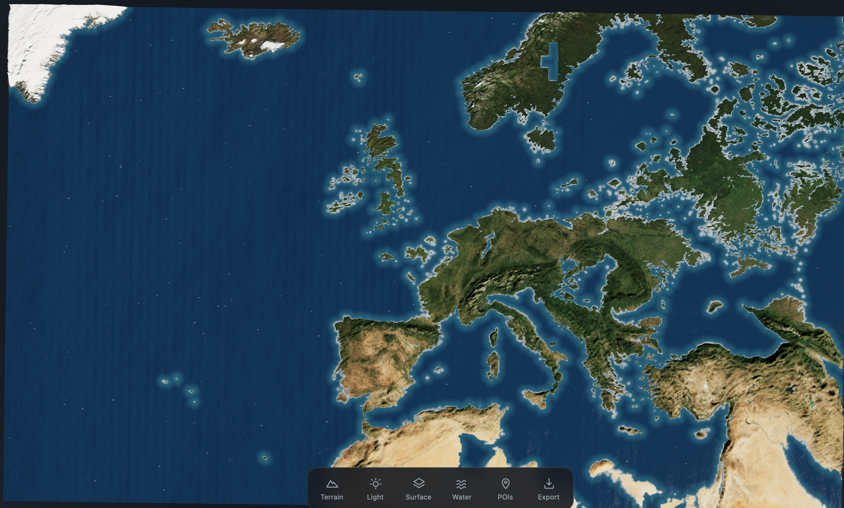Open the Water options
The height and width of the screenshot is (508, 844).
(461, 490)
